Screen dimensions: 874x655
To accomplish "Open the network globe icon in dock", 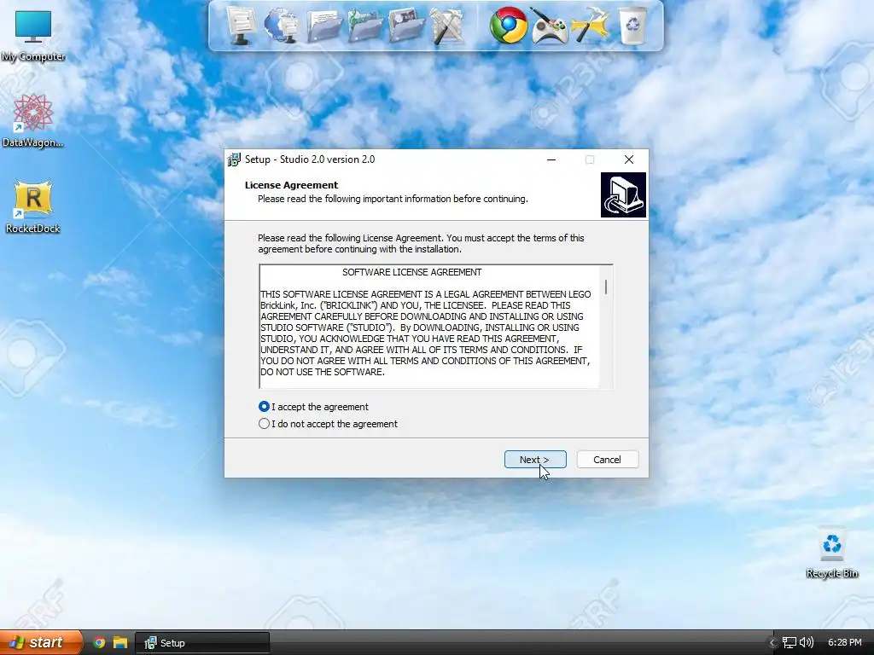I will pos(281,25).
